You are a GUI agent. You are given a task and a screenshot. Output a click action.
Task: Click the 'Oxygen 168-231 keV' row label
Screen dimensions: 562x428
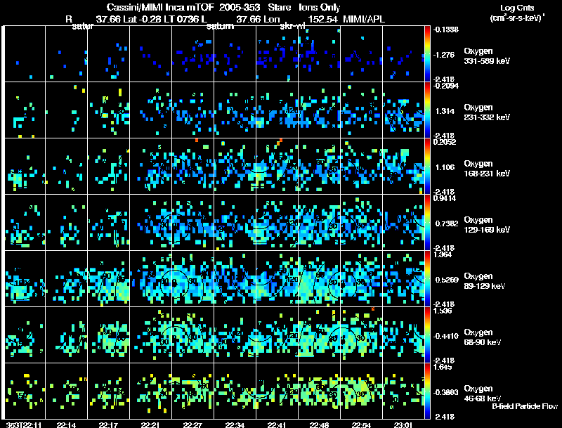487,169
